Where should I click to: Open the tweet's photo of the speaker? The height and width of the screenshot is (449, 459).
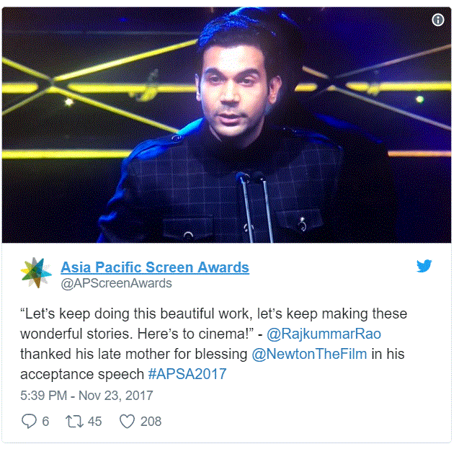pyautogui.click(x=226, y=125)
